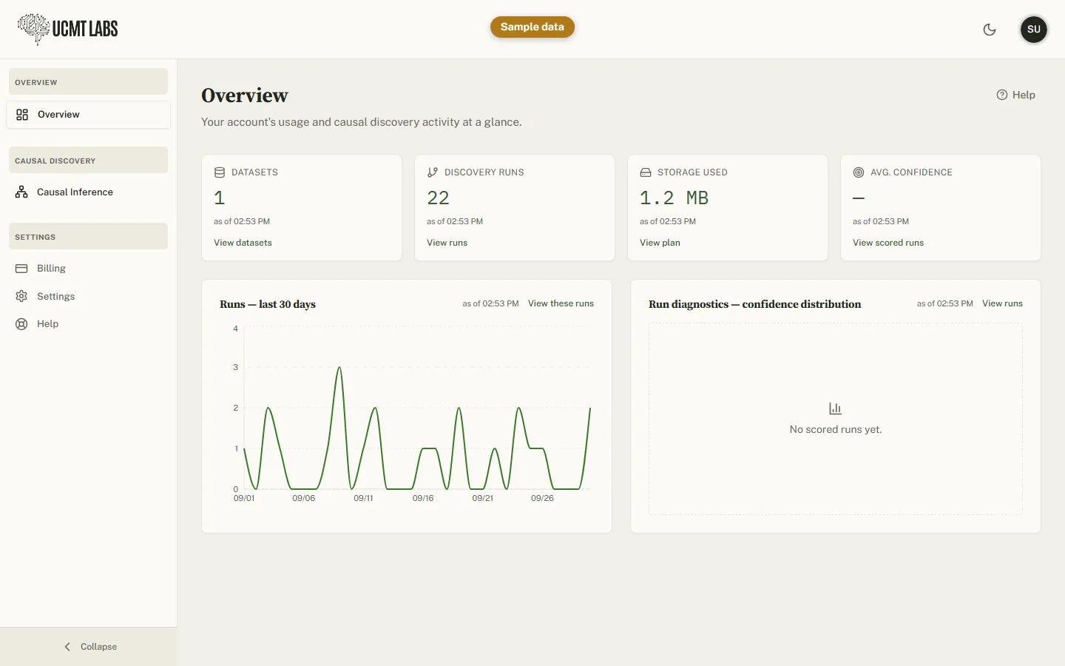Viewport: 1065px width, 666px height.
Task: Click the Causal Inference network icon
Action: [x=21, y=192]
